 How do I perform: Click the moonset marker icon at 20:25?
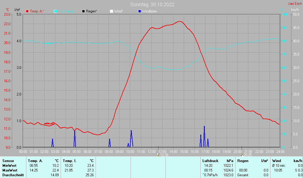point(241,155)
